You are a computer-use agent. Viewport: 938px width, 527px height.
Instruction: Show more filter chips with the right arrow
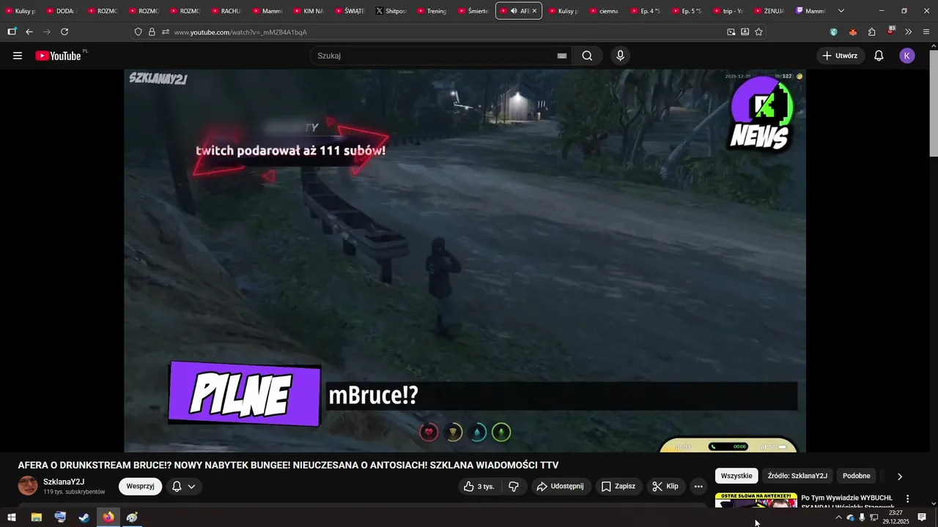click(x=900, y=476)
